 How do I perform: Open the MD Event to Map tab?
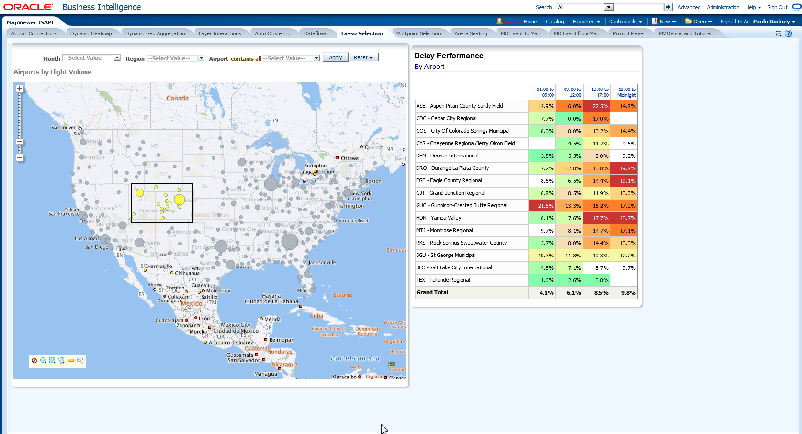(x=520, y=33)
